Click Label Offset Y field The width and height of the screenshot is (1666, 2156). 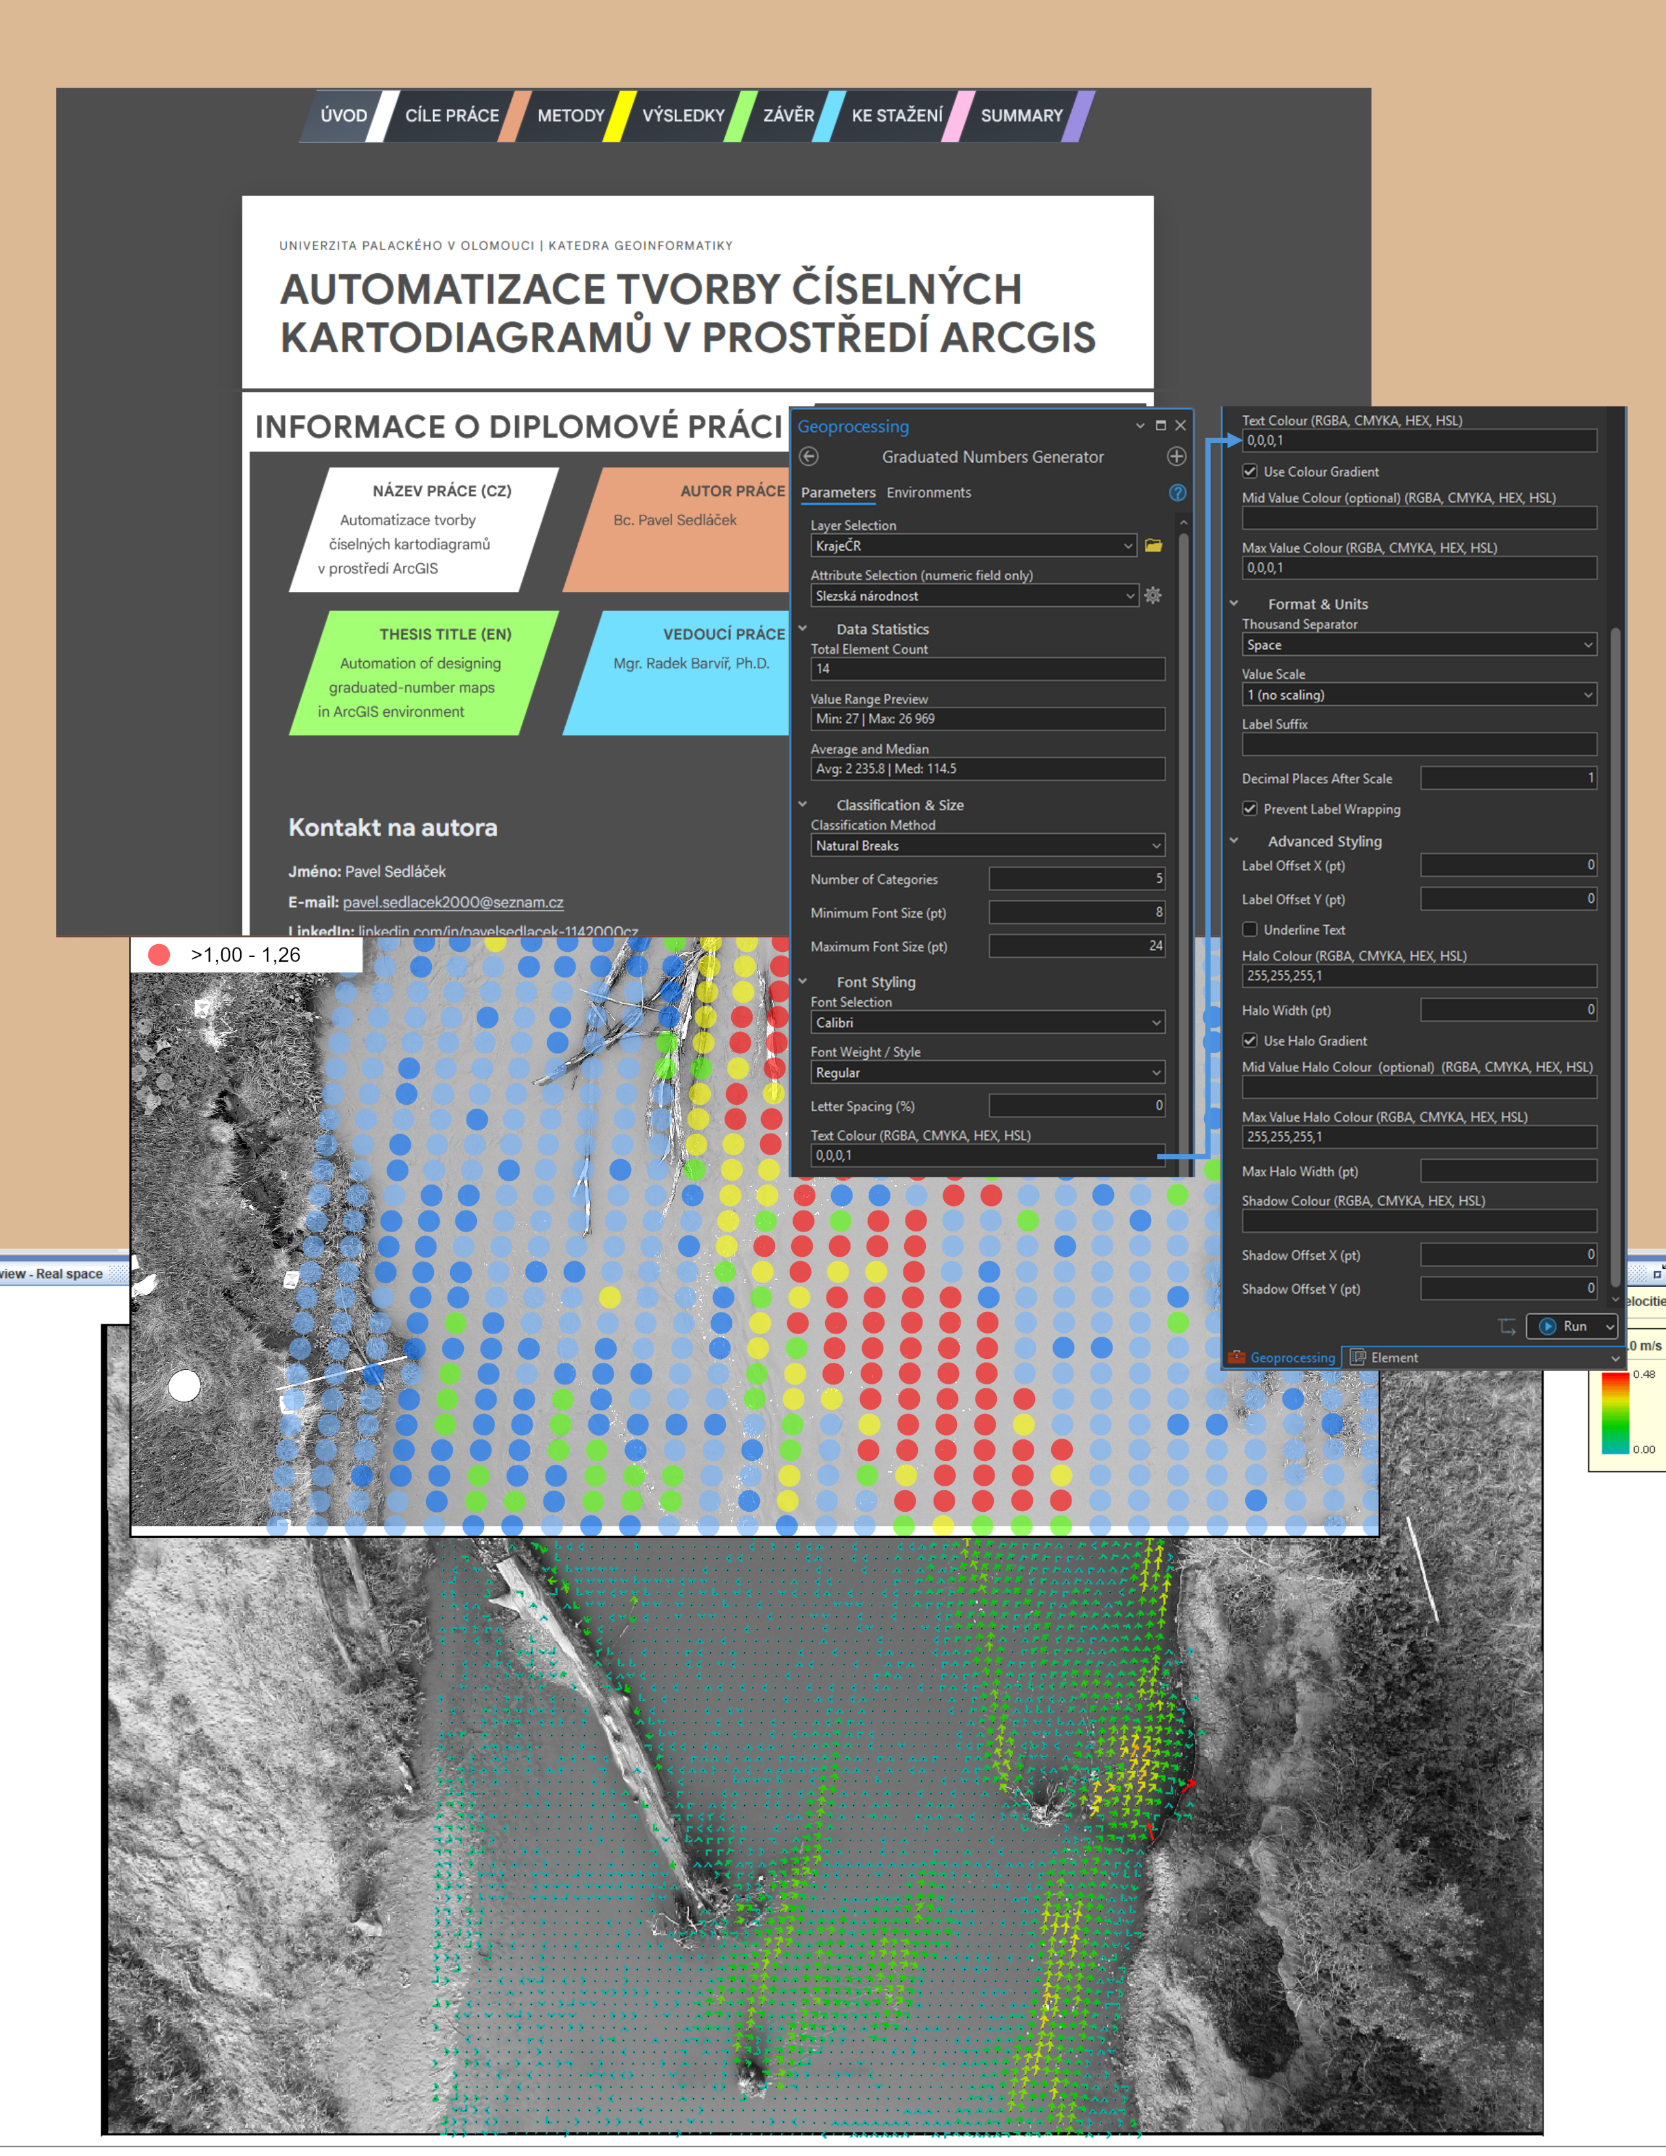[1508, 898]
